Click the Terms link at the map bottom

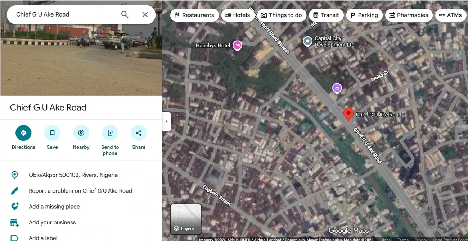point(403,239)
